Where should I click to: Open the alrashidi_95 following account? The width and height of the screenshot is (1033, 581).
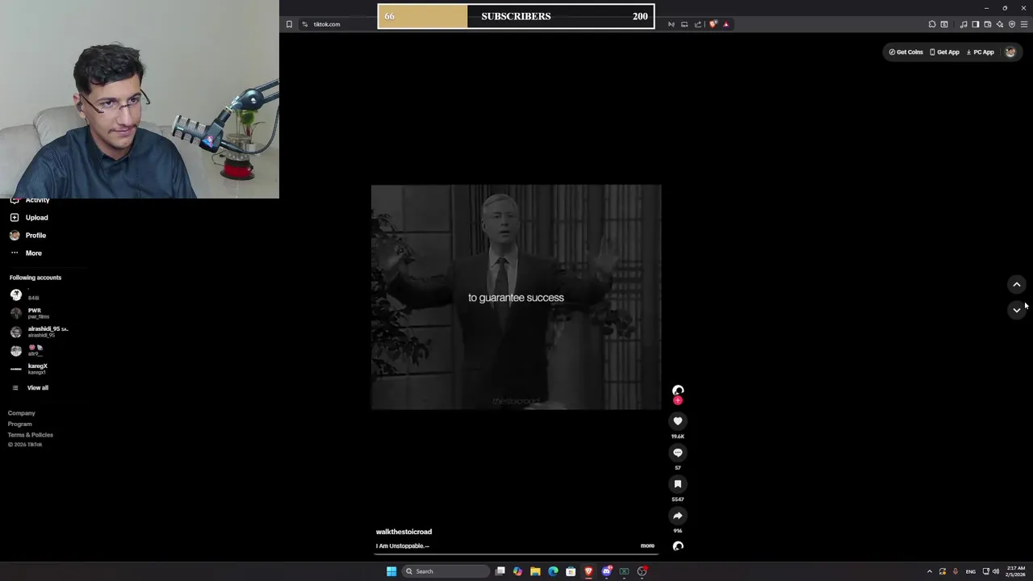point(40,332)
